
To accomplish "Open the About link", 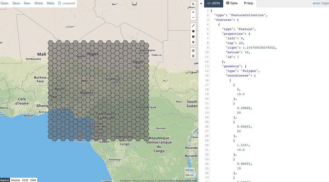I will 137,181.
